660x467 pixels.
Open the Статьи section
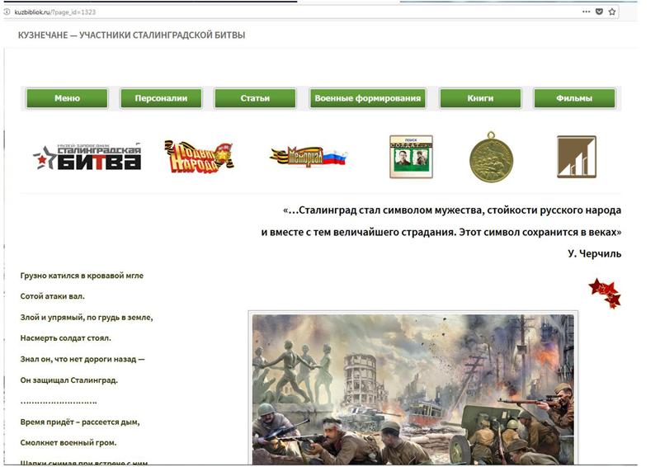(x=255, y=98)
